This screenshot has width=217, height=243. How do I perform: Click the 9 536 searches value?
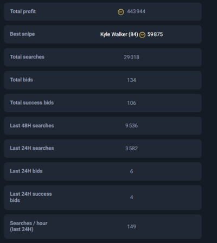131,126
